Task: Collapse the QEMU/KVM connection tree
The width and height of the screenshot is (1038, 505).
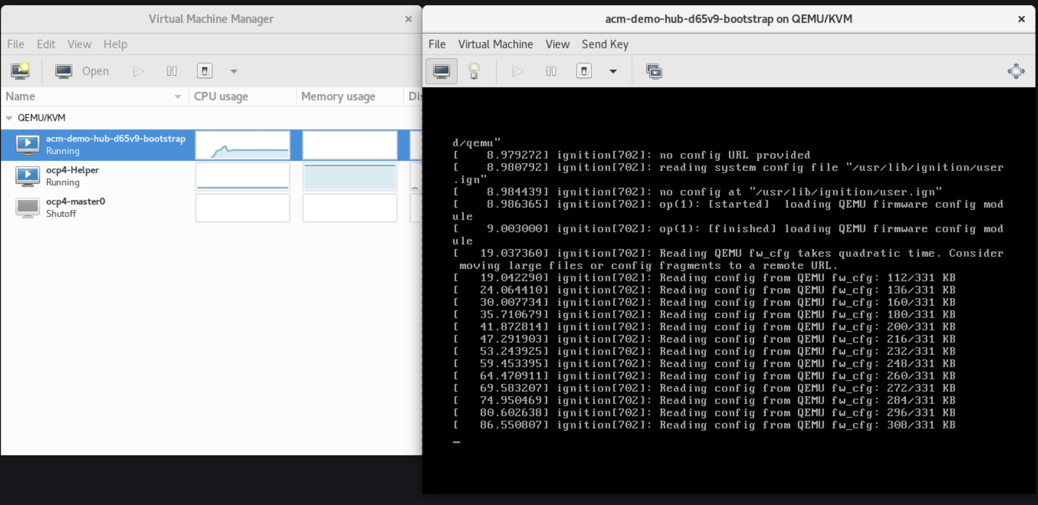Action: (x=9, y=118)
